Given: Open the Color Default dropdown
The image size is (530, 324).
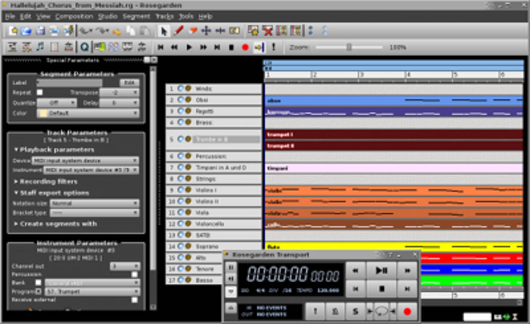Looking at the screenshot, I should coord(88,113).
